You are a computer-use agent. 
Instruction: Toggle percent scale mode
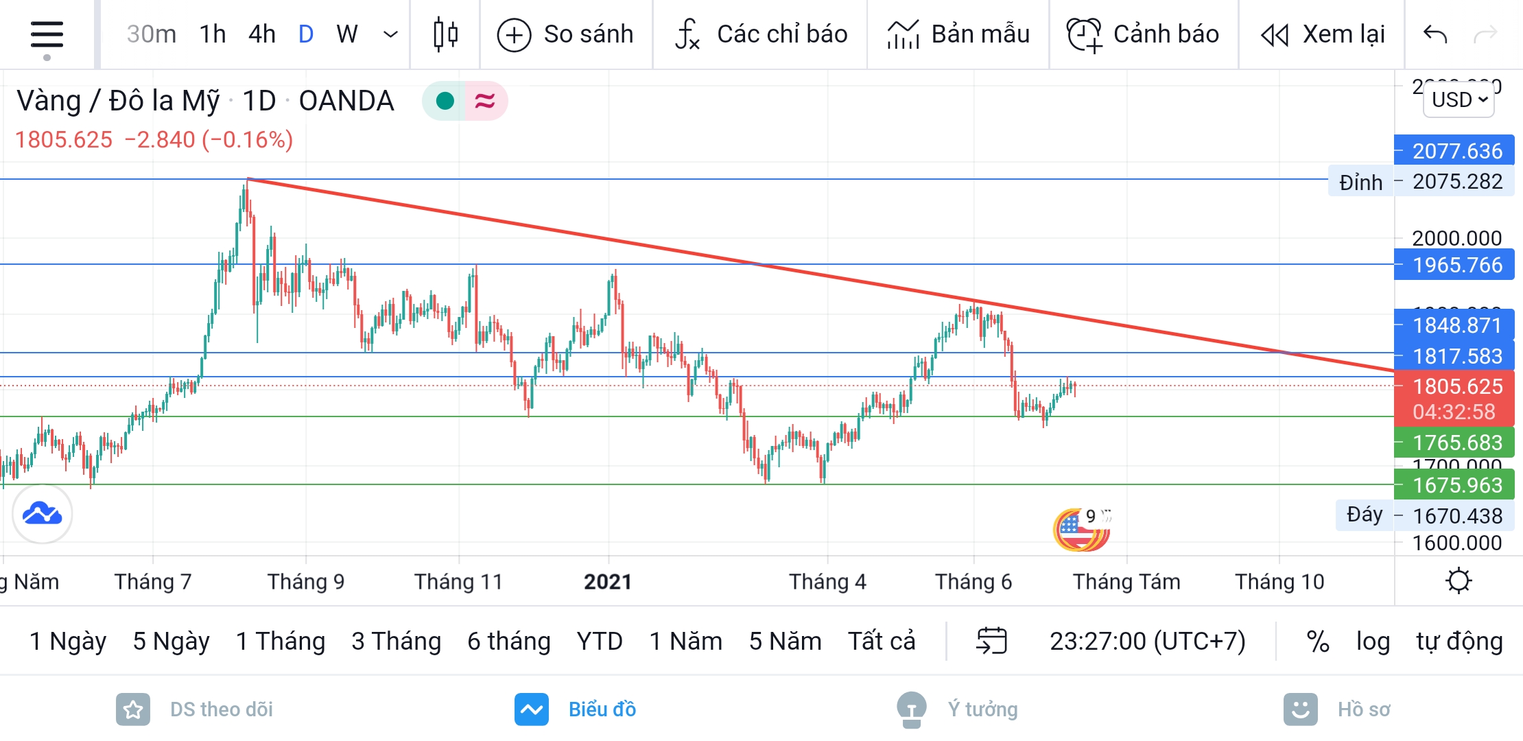point(1317,641)
